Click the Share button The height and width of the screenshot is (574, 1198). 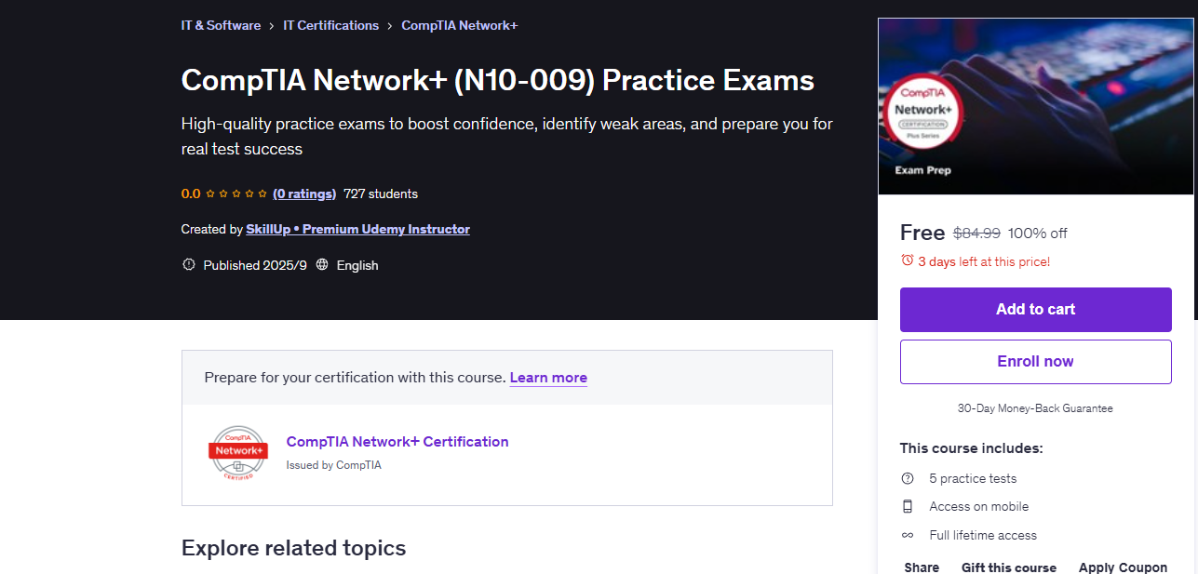922,567
